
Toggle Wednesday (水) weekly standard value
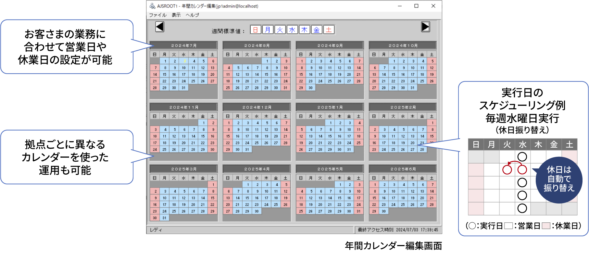(292, 30)
